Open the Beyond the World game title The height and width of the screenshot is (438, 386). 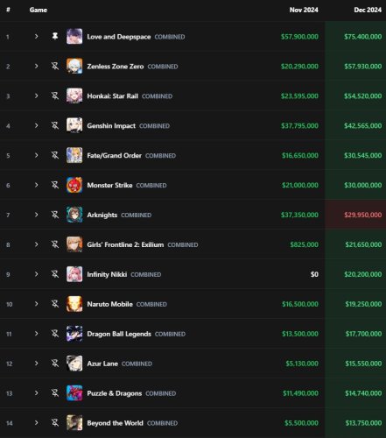point(115,423)
